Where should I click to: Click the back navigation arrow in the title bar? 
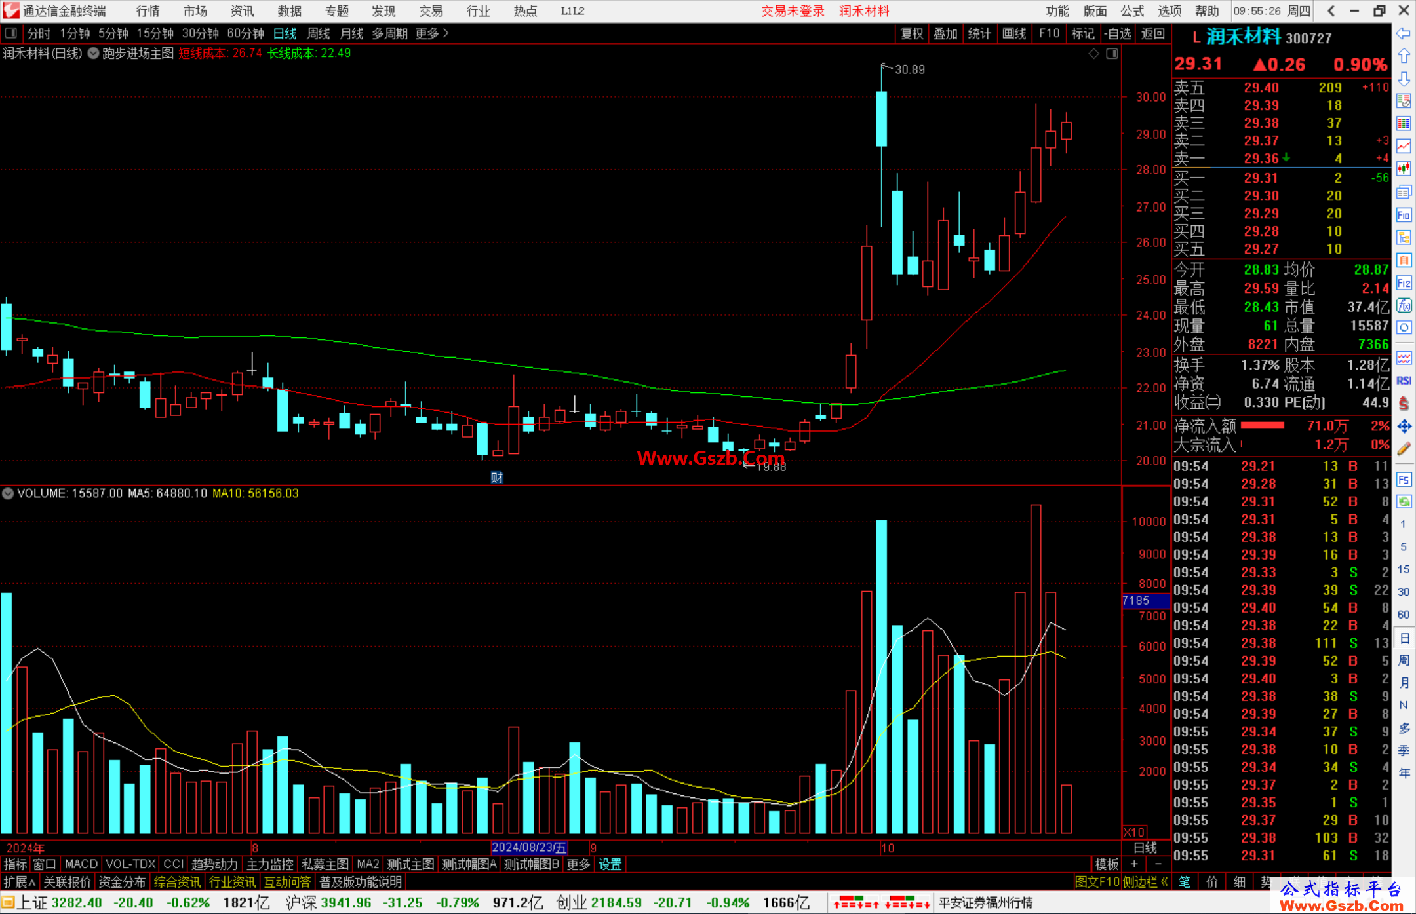tap(1331, 10)
